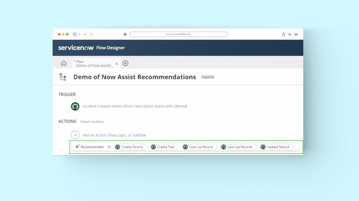The image size is (359, 201).
Task: Click the Incident Created trigger icon
Action: point(75,106)
